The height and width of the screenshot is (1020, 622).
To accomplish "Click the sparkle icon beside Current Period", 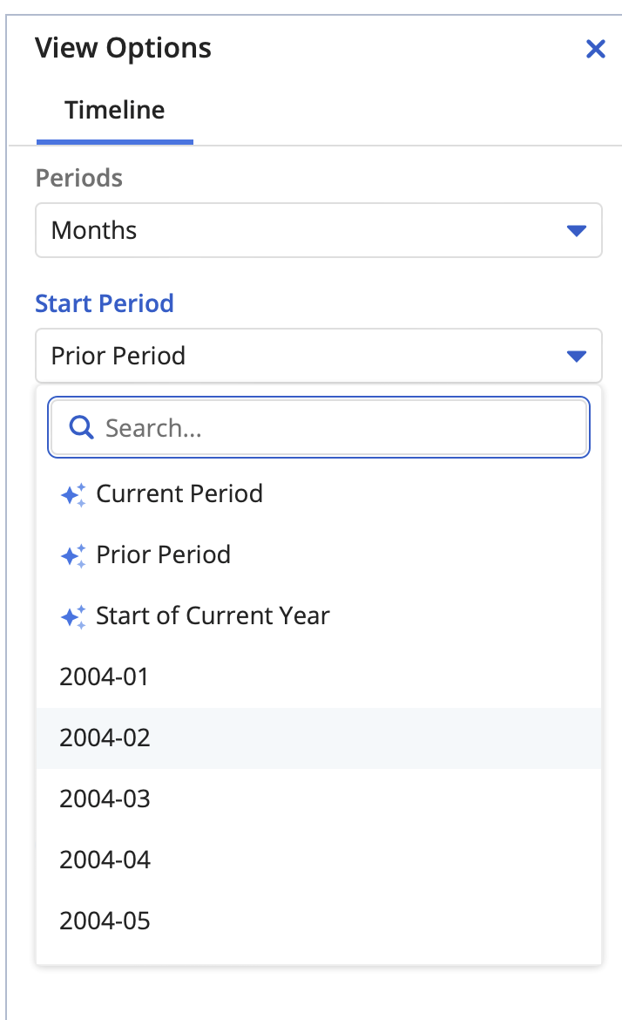I will (73, 494).
